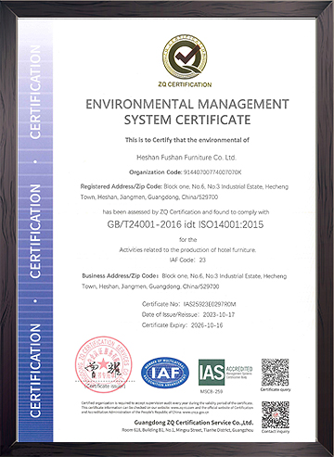Click the top CERTIFICATION word on blue sidebar

click(x=35, y=92)
